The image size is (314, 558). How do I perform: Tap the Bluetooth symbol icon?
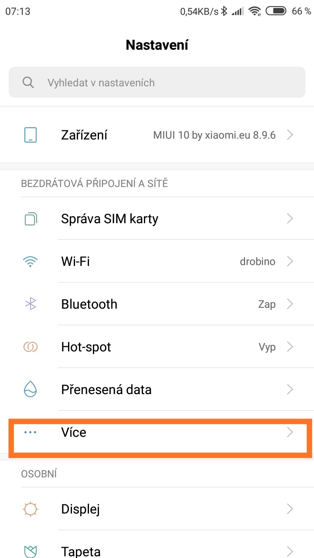point(31,304)
